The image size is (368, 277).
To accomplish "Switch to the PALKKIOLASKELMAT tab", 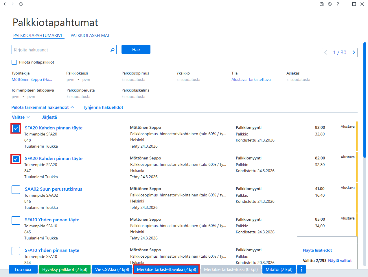I will pos(90,36).
